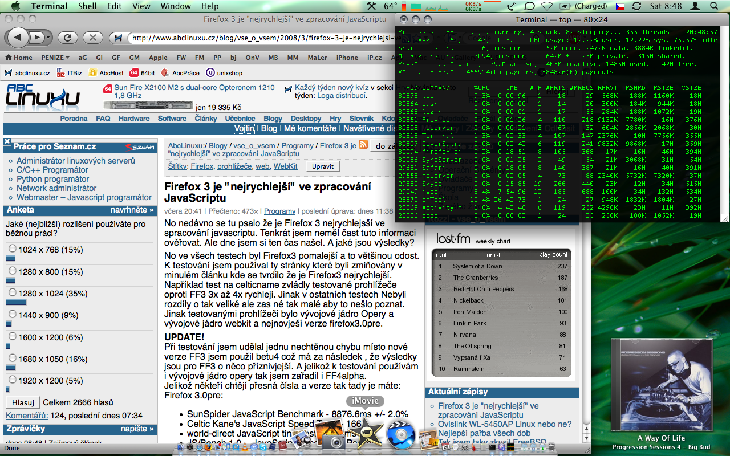Open the chat bubble menu bar icon
Viewport: 730px width, 456px height.
point(529,6)
